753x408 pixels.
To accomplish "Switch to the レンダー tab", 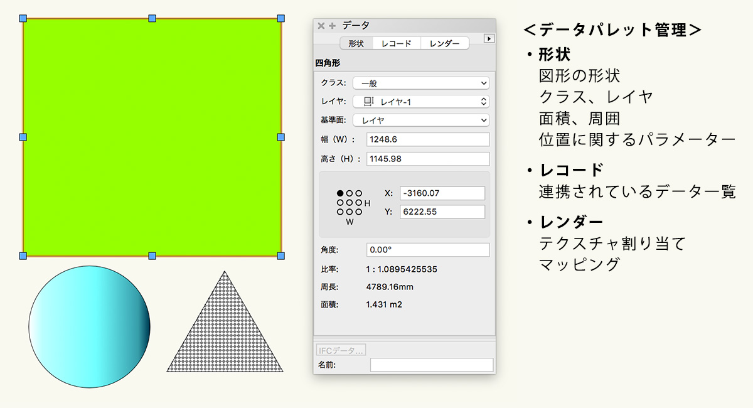I will coord(444,43).
